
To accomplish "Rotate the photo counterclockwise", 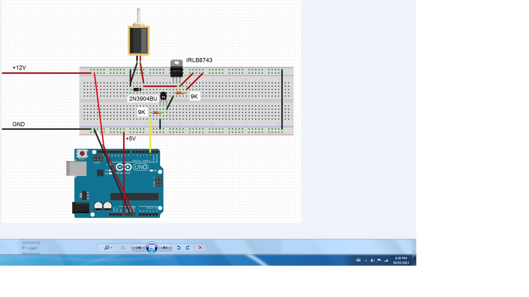I will (x=179, y=248).
